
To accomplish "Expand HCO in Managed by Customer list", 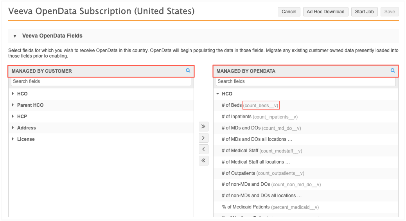I will tap(13, 93).
